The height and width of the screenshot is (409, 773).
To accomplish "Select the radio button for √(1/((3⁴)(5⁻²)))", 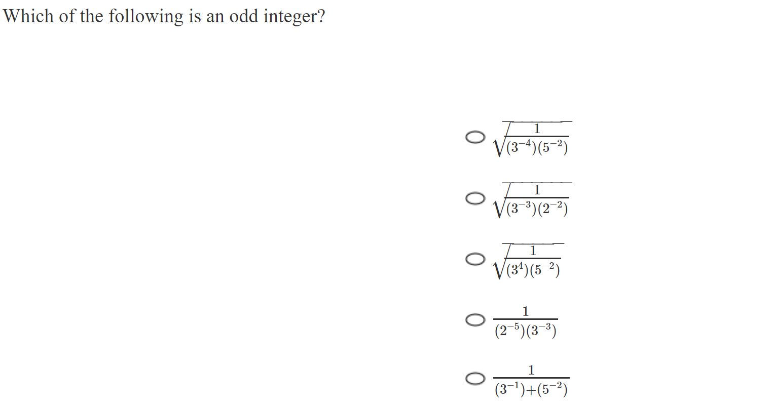I will click(475, 260).
